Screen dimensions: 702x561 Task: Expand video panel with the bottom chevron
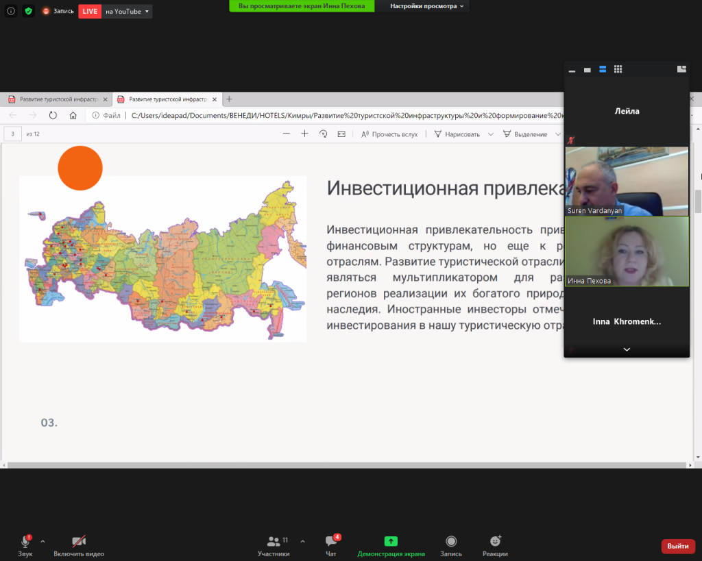[626, 349]
